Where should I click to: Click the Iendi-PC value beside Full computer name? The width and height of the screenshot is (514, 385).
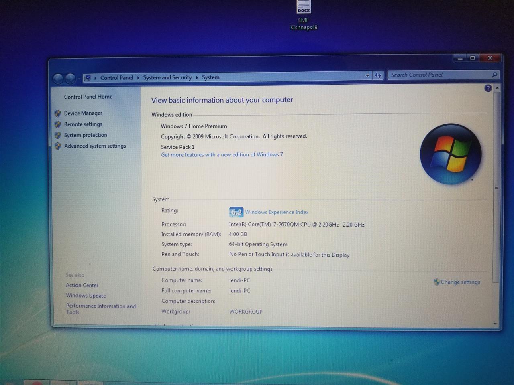(x=240, y=291)
